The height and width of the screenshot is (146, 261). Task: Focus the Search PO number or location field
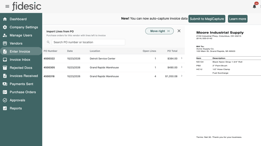[88, 42]
